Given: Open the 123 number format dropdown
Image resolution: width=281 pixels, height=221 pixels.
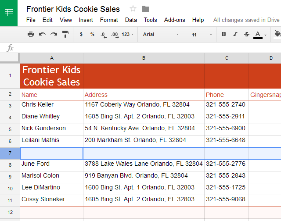Looking at the screenshot, I should [x=127, y=34].
